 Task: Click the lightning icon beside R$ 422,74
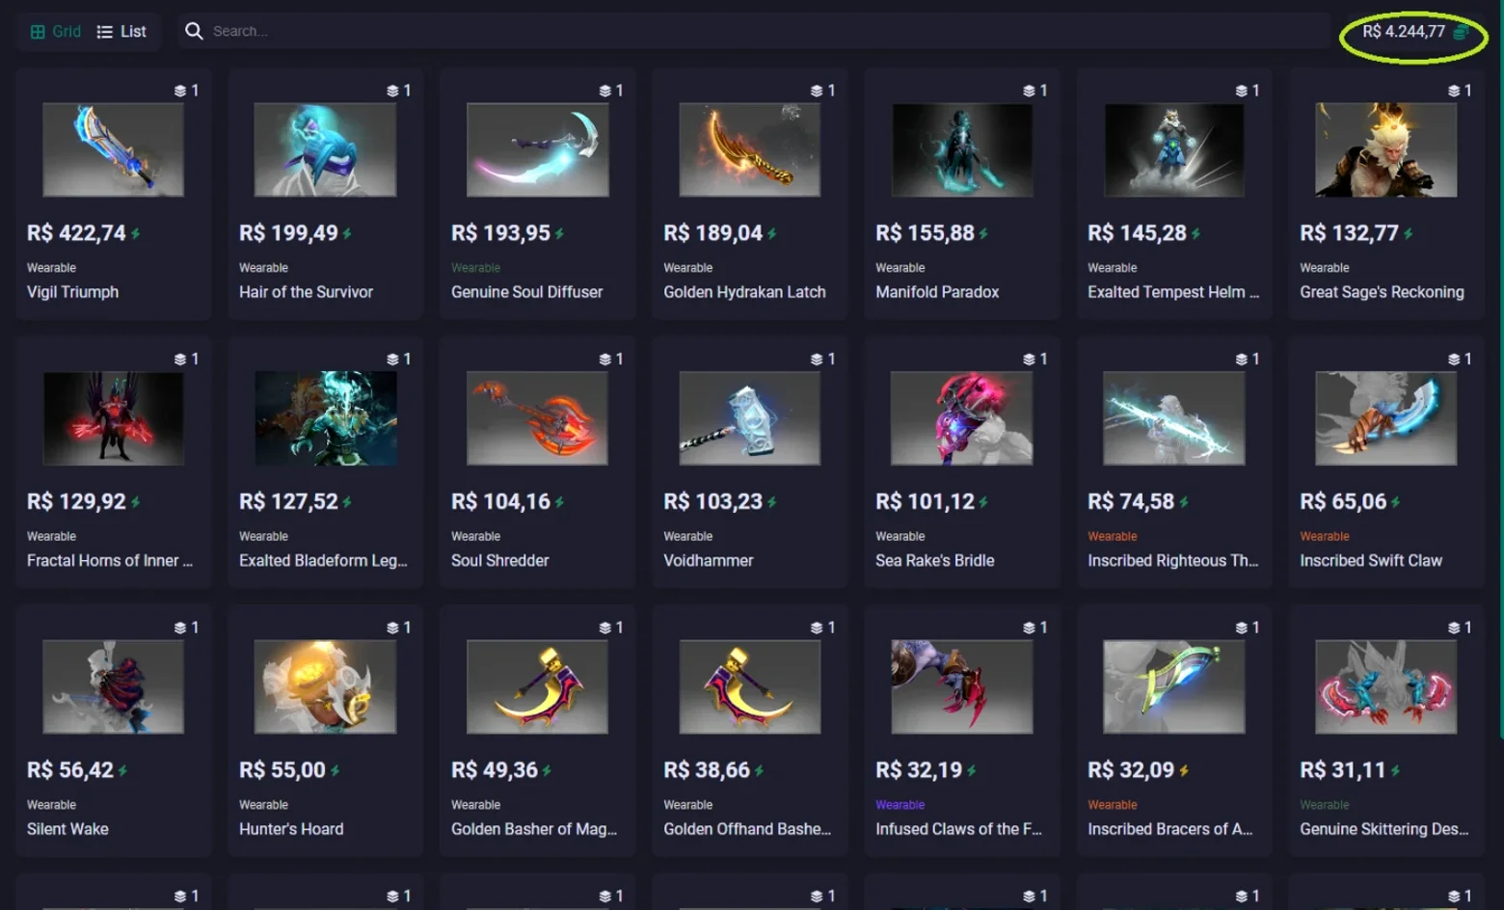pos(136,233)
